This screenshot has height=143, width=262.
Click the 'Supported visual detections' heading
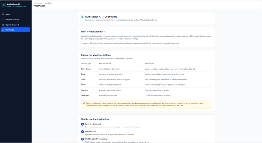(x=96, y=55)
